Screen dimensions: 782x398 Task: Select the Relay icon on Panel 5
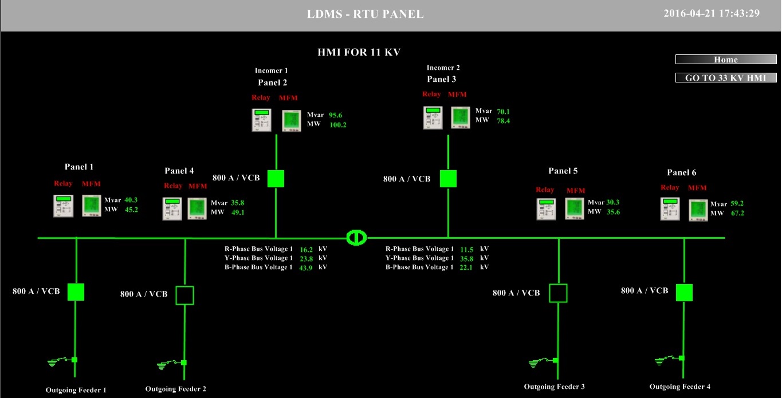pos(546,209)
